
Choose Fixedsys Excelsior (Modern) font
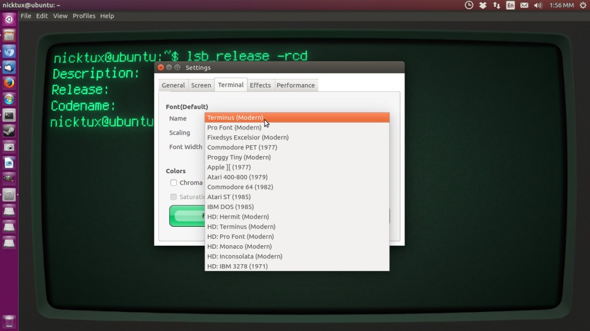297,137
